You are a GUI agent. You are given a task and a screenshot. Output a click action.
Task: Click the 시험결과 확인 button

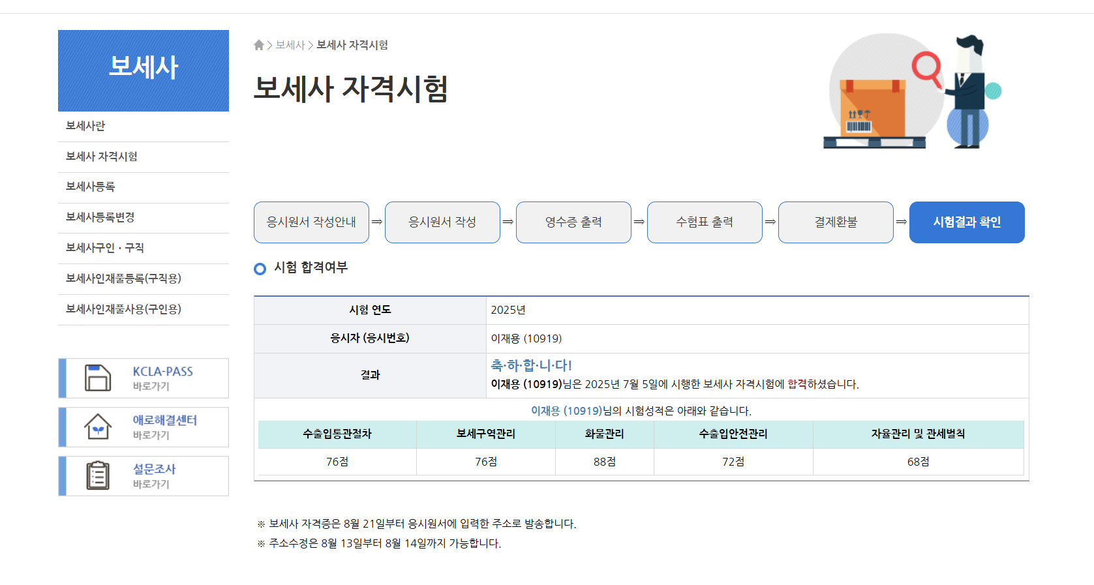coord(967,222)
